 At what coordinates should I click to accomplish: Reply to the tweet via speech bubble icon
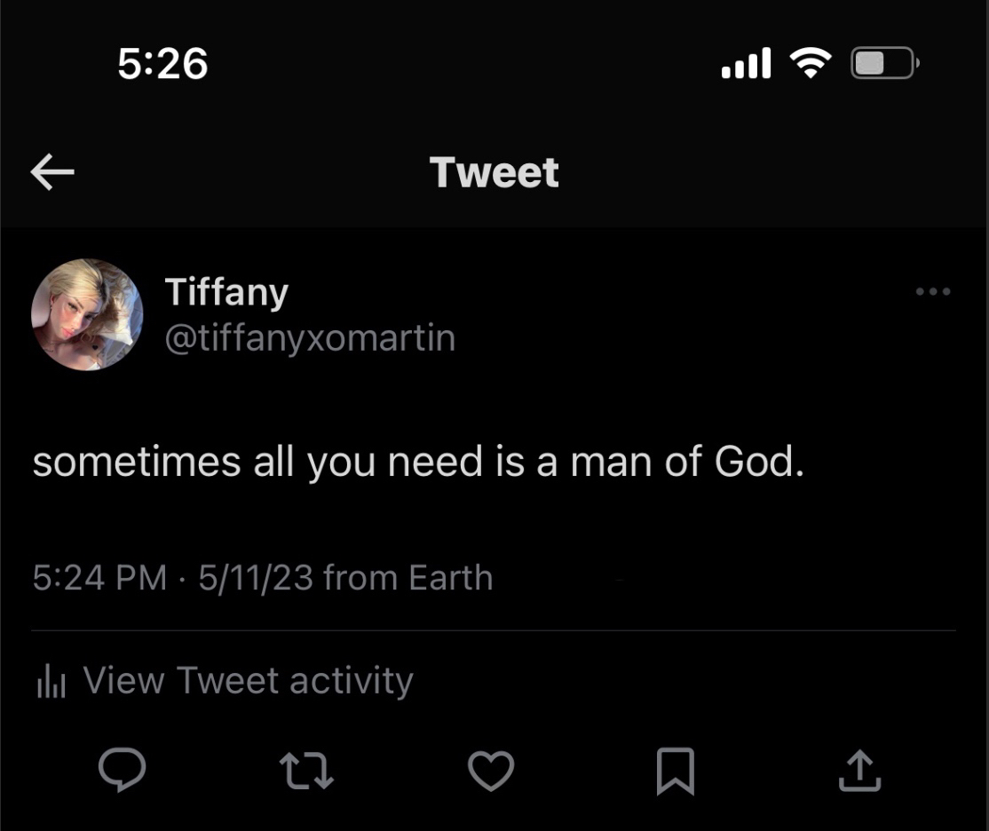[122, 770]
